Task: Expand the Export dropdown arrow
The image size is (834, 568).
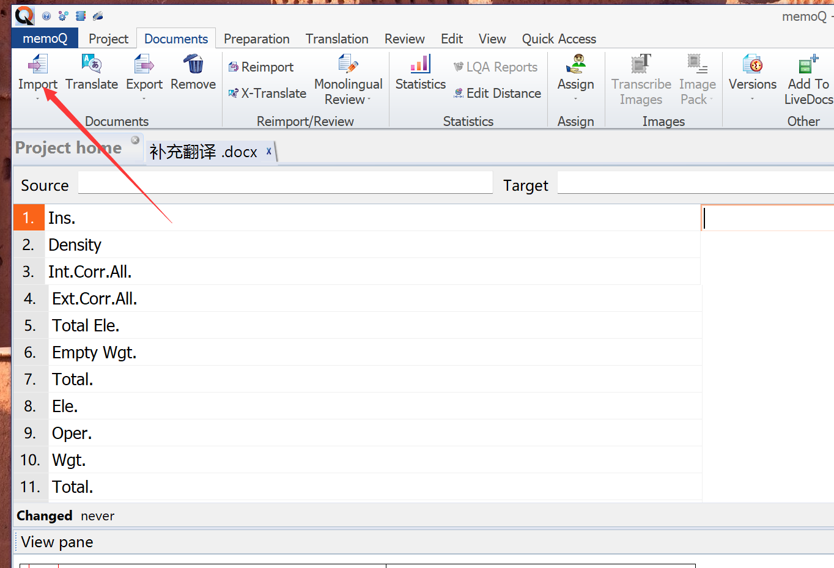Action: tap(144, 99)
